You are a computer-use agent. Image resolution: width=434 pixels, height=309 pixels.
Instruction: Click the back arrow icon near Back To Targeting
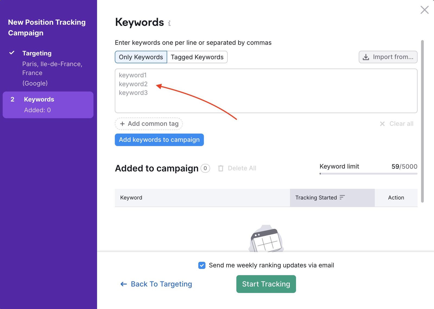point(123,284)
